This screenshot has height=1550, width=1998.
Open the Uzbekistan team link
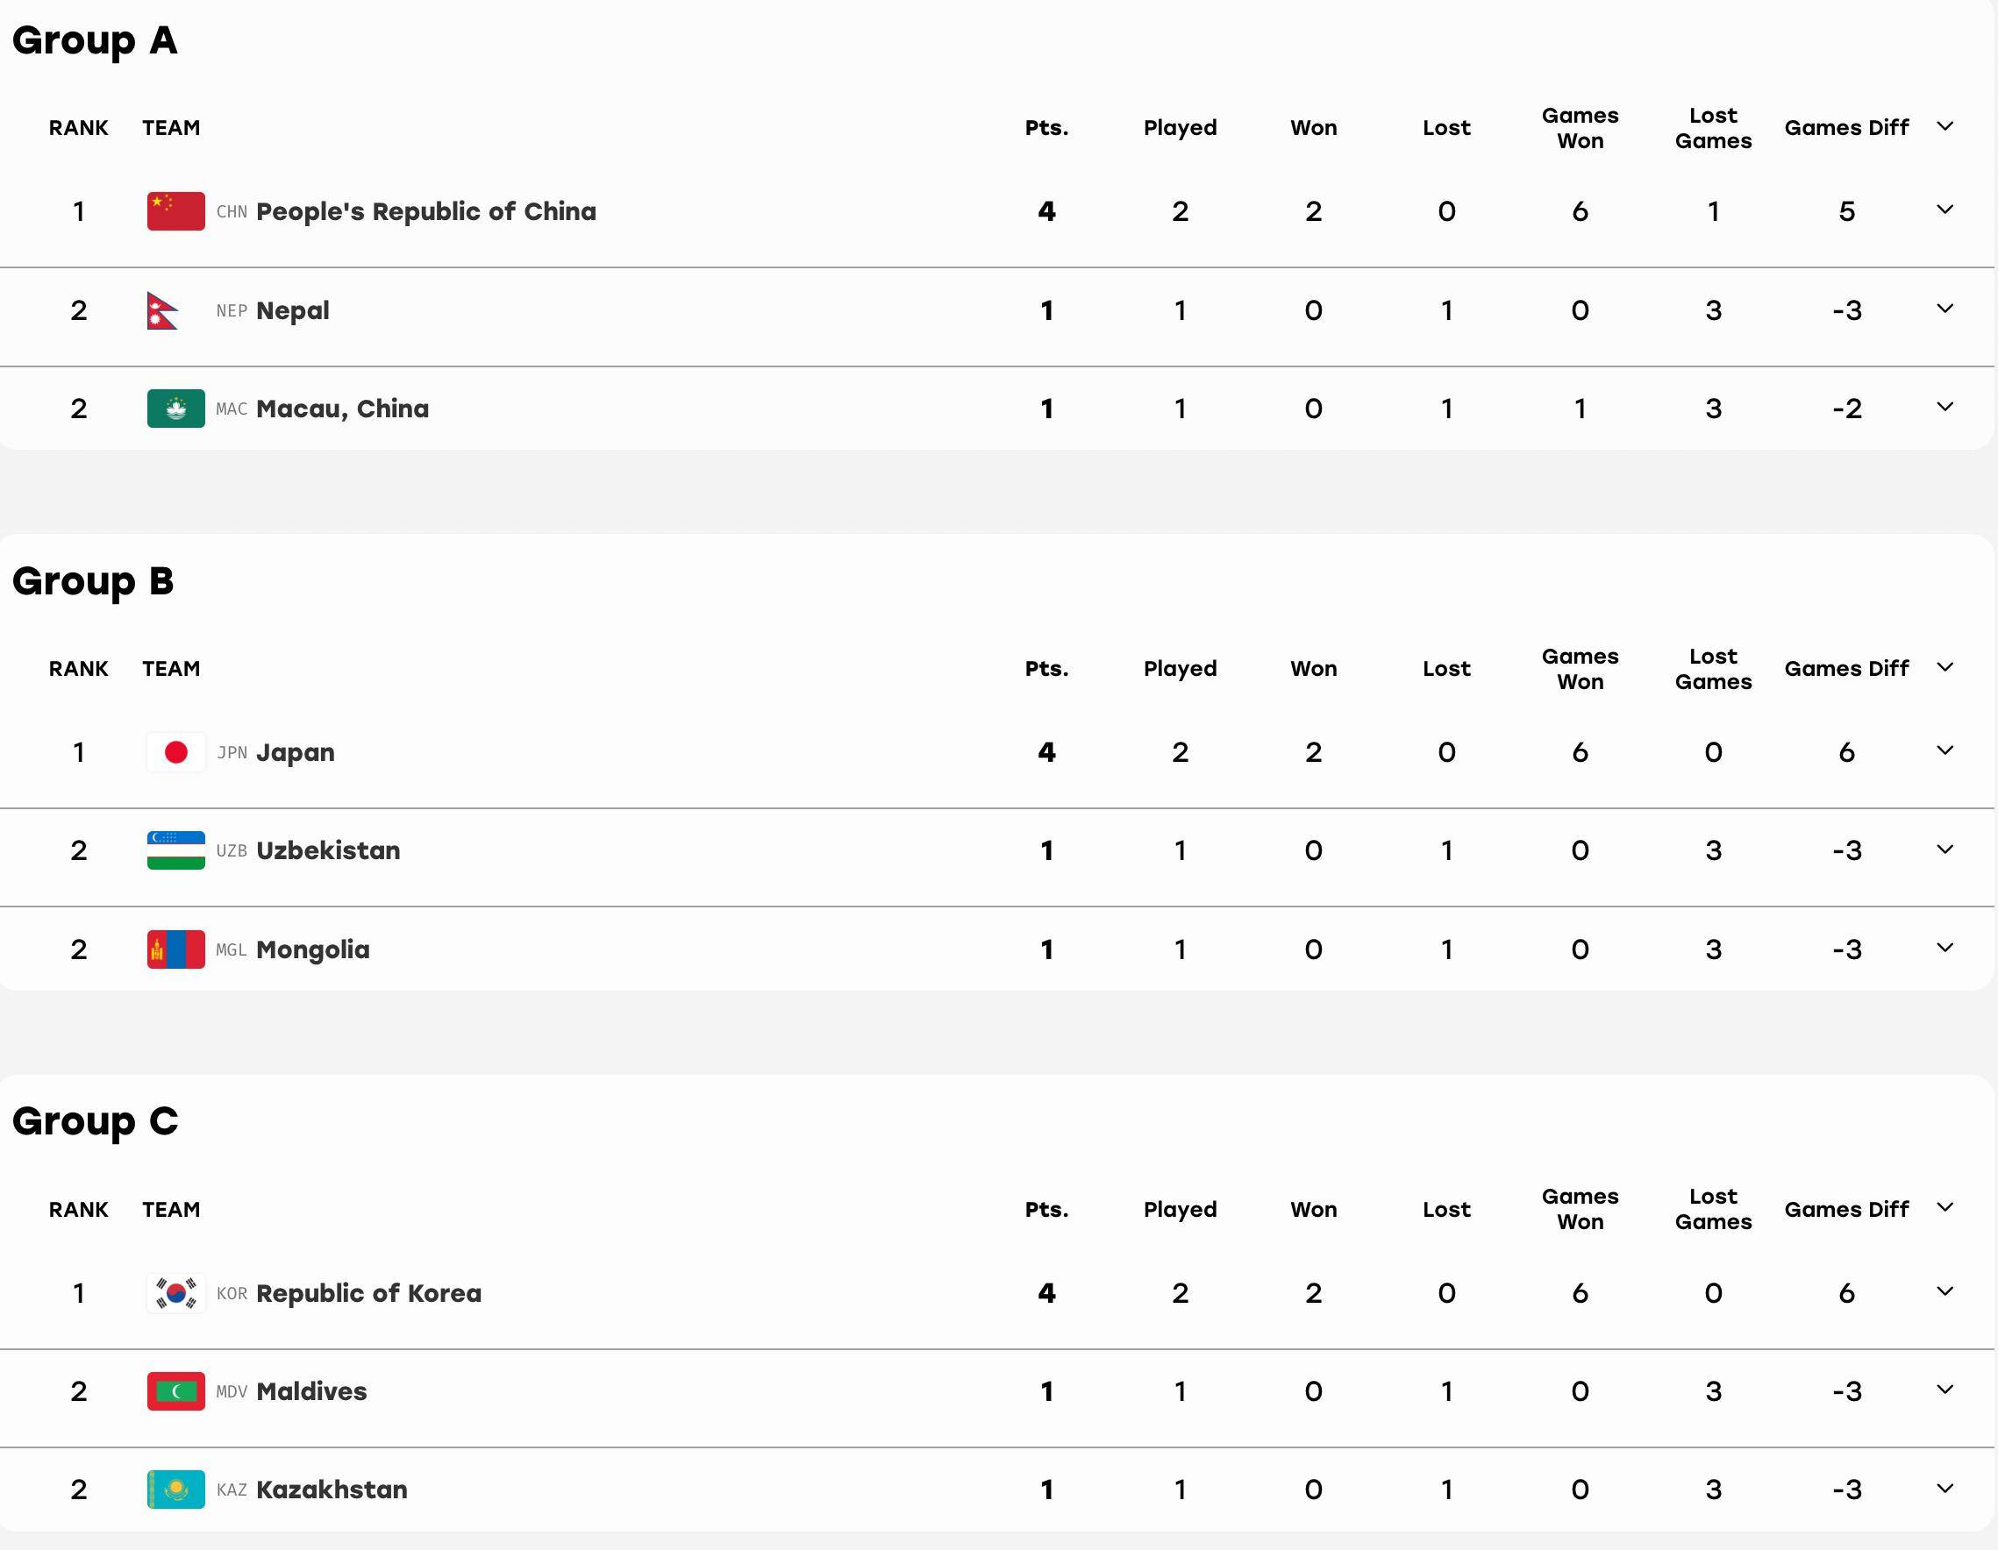tap(327, 850)
